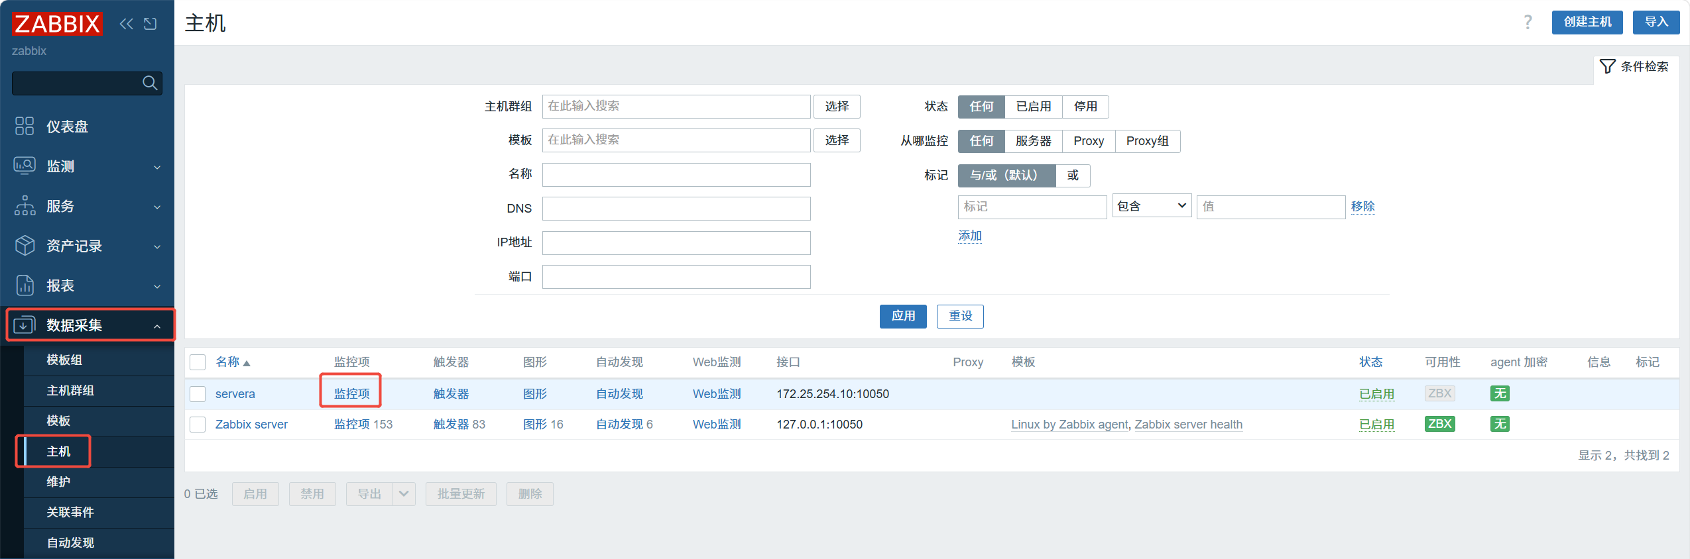This screenshot has width=1690, height=559.
Task: Reset the filter with 重设 button
Action: pyautogui.click(x=960, y=317)
